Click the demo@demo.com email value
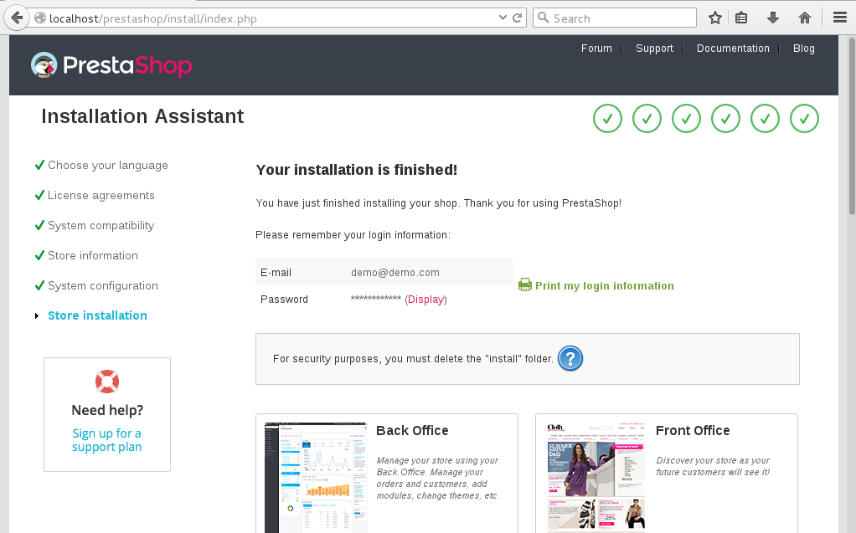Viewport: 856px width, 533px height. tap(395, 272)
